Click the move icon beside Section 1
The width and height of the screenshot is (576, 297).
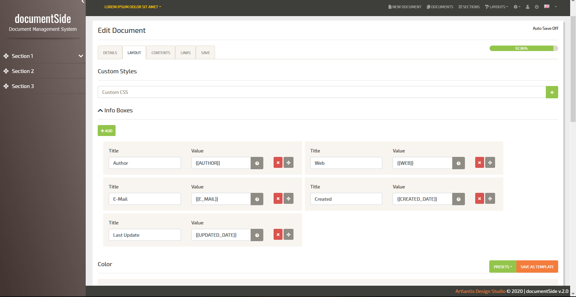[6, 56]
